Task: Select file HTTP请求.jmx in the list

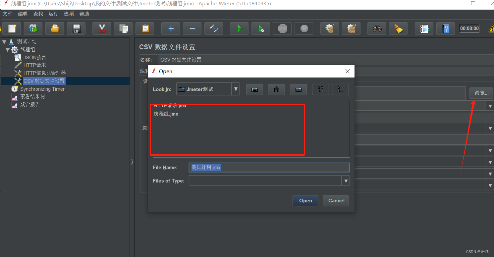Action: tap(170, 106)
